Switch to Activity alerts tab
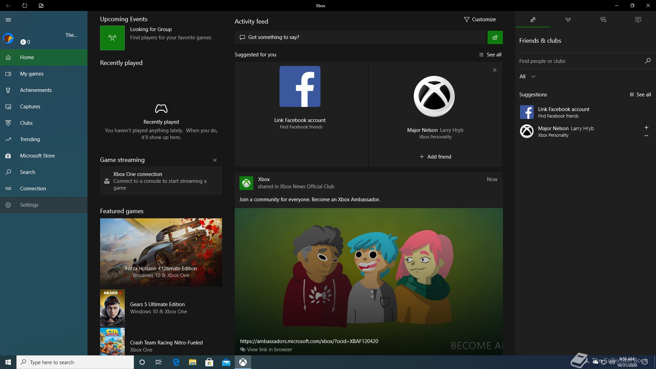This screenshot has height=369, width=656. click(638, 20)
